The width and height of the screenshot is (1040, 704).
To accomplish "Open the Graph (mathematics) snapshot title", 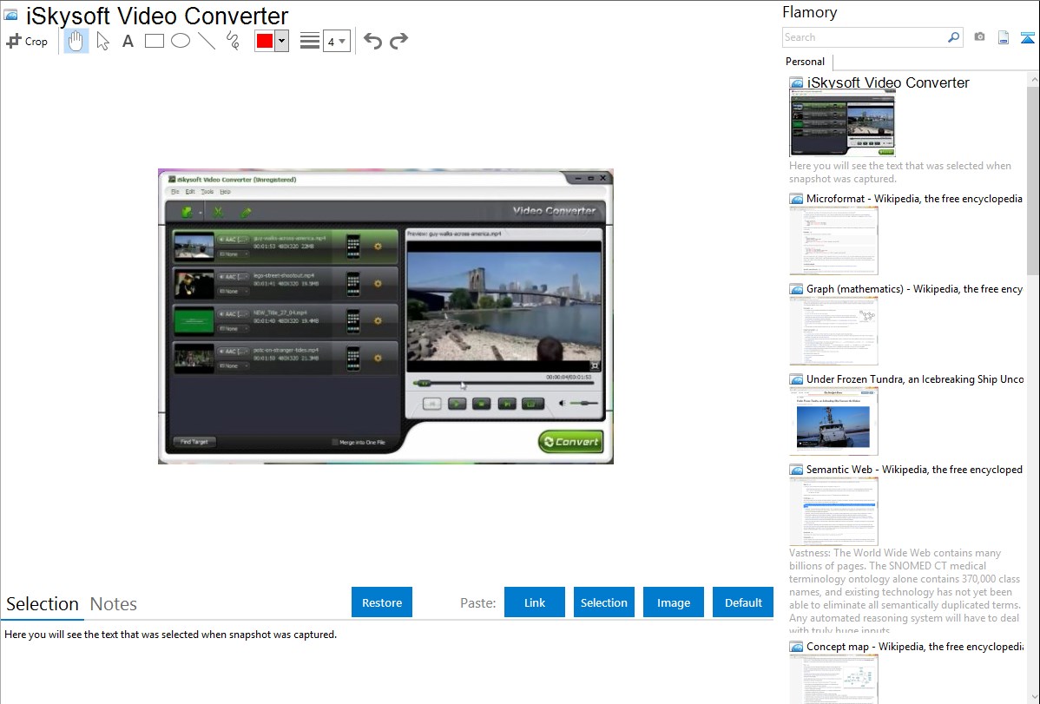I will (915, 289).
